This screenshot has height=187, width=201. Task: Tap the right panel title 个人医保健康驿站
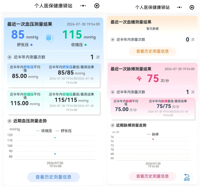(152, 7)
